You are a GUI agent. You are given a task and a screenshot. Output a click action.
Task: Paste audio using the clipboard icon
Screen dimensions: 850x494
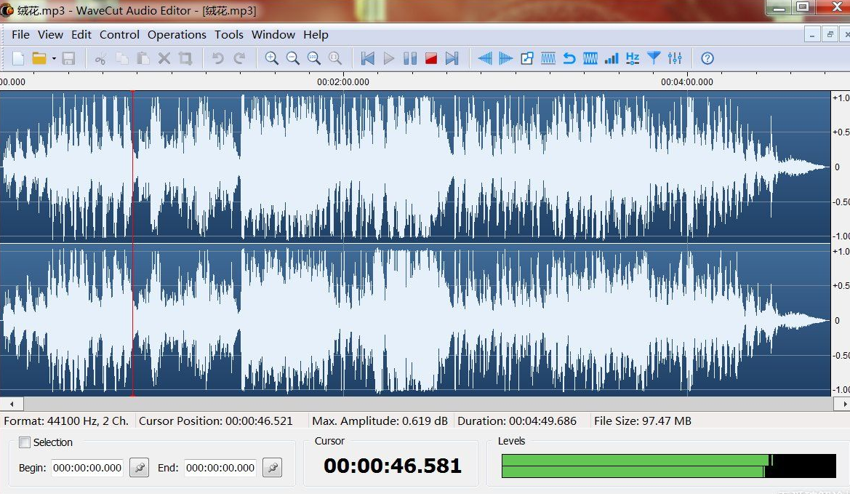[143, 58]
